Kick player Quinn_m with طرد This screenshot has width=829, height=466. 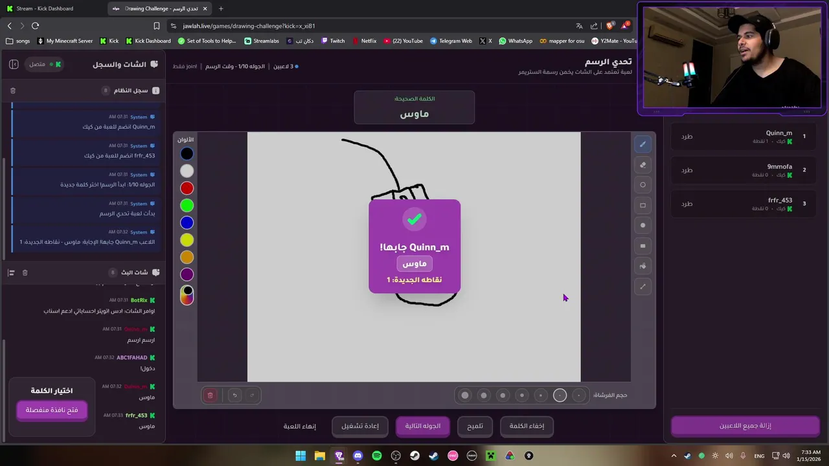pos(687,137)
